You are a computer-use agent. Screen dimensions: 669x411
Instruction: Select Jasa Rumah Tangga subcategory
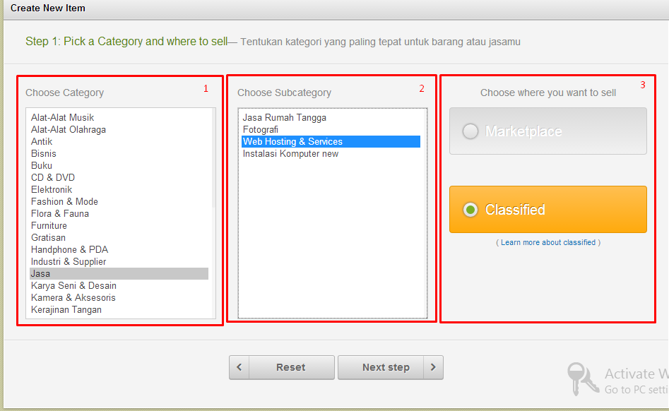click(x=284, y=117)
